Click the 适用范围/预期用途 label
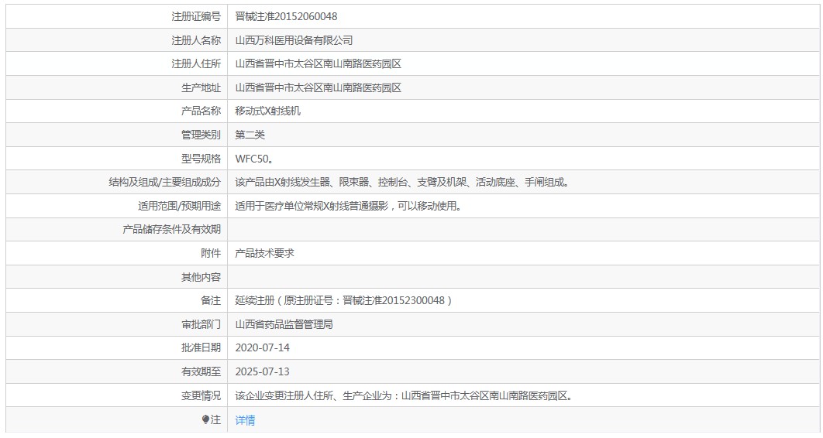 point(180,206)
